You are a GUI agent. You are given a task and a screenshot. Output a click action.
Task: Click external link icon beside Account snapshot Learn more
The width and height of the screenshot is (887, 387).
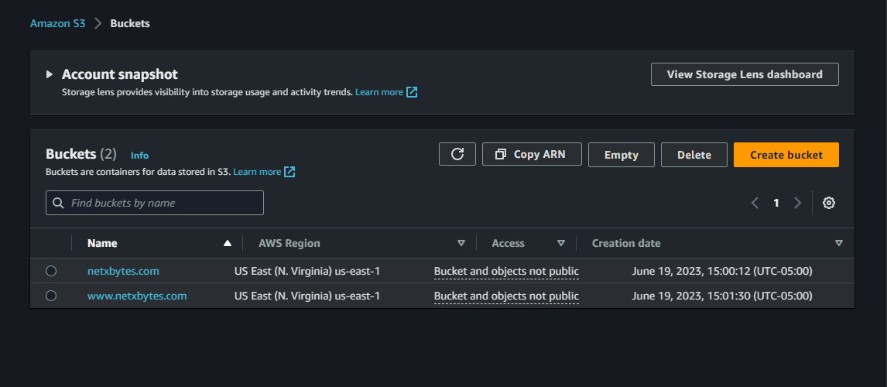(412, 92)
